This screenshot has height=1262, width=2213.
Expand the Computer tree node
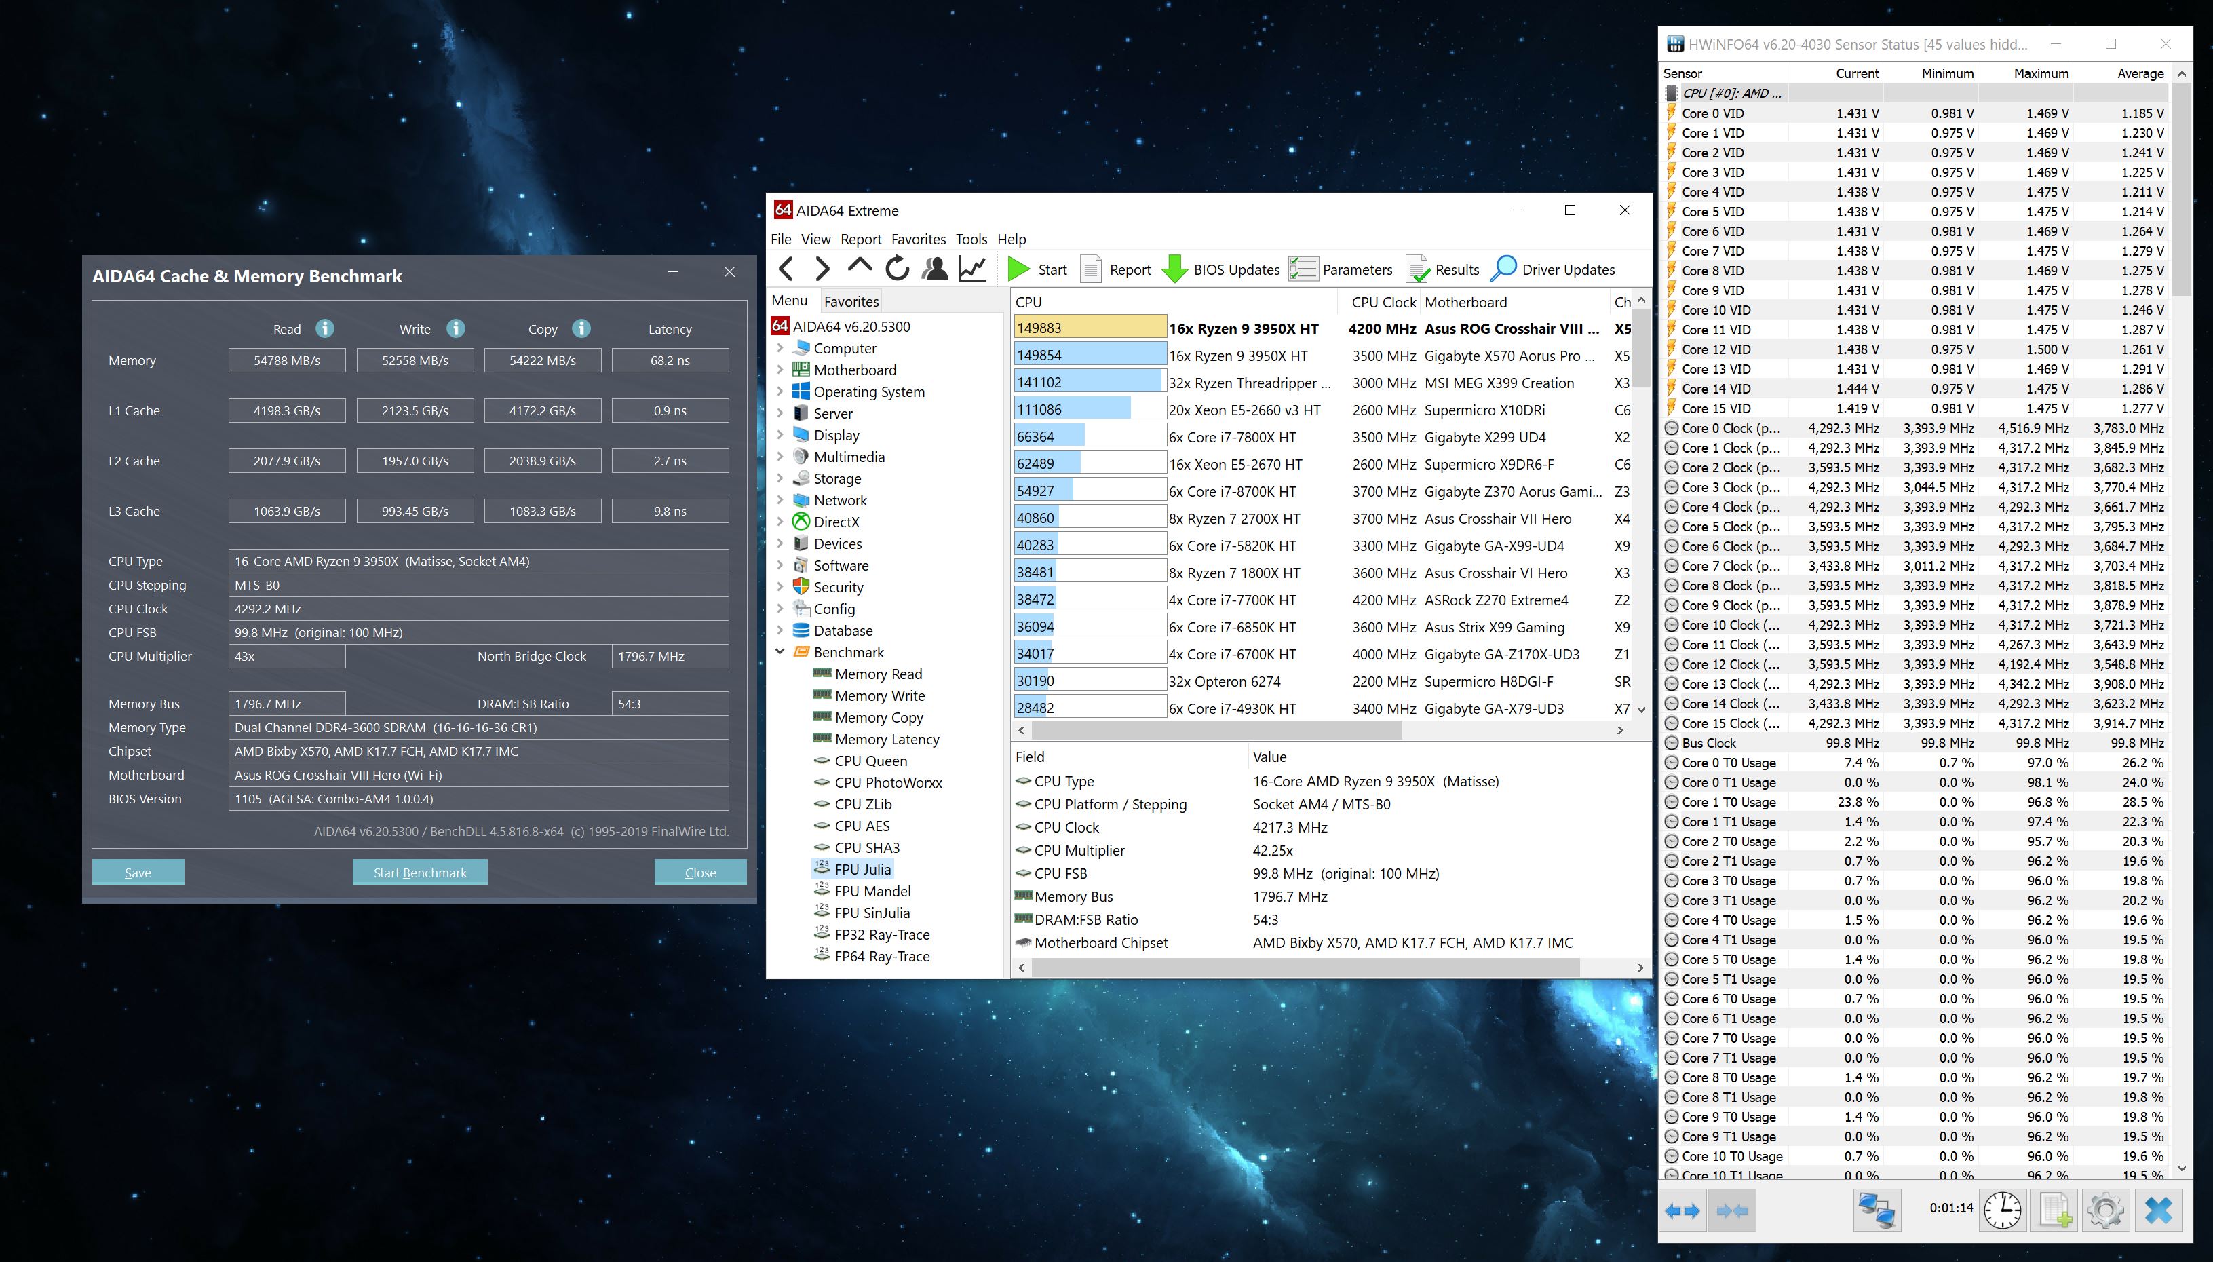point(780,349)
